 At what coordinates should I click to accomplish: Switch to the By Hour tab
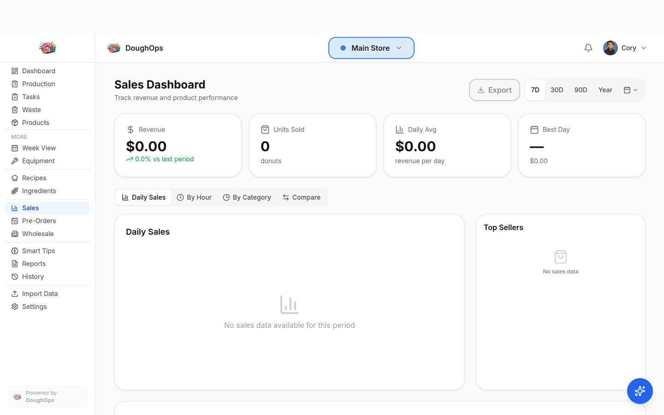194,197
